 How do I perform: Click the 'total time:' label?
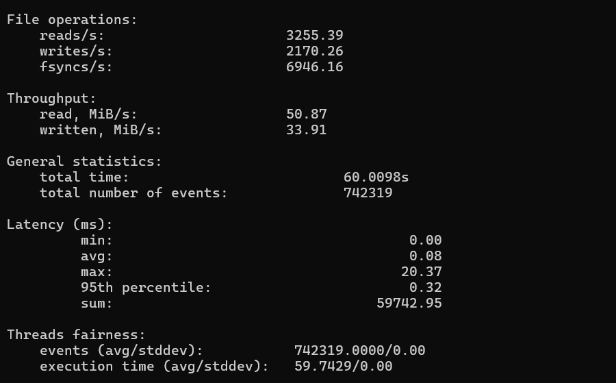coord(84,177)
